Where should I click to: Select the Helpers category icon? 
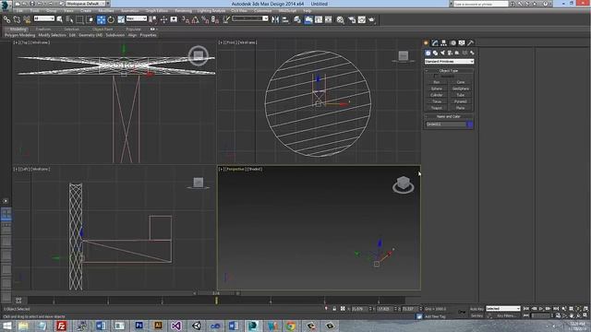point(457,53)
